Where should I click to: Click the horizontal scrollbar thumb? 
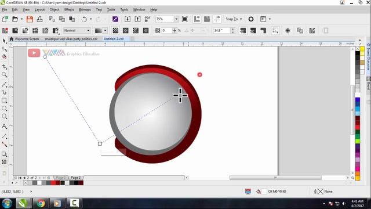click(x=275, y=178)
